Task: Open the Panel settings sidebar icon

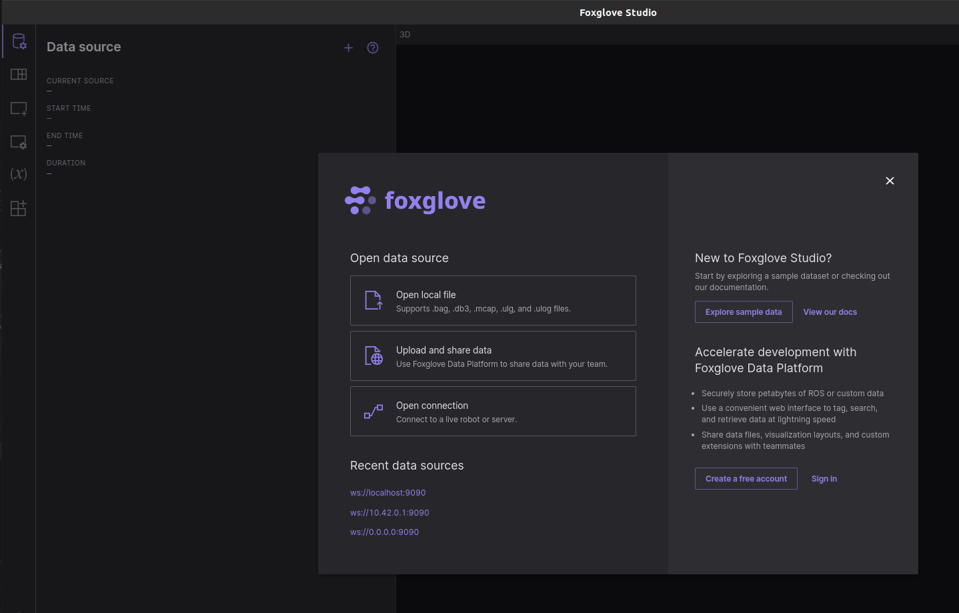Action: (x=19, y=142)
